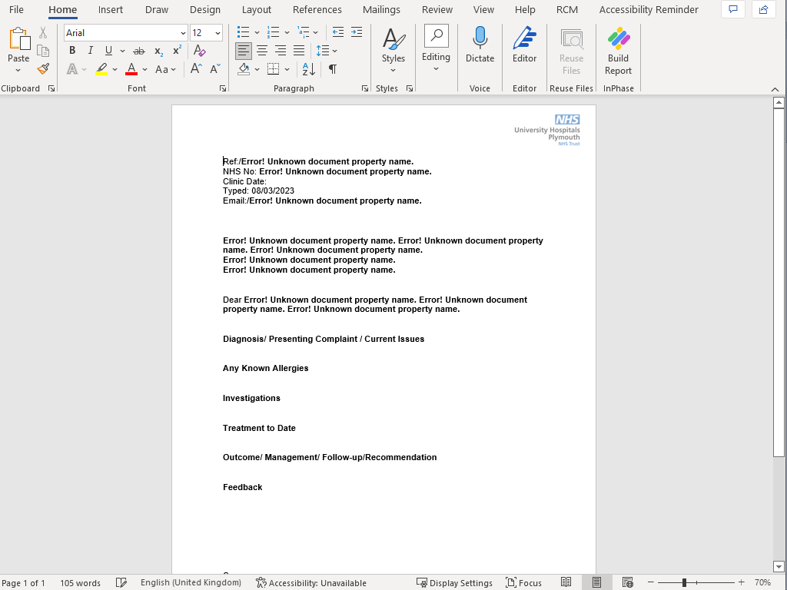The width and height of the screenshot is (787, 590).
Task: Click the zoom in plus button
Action: (742, 582)
